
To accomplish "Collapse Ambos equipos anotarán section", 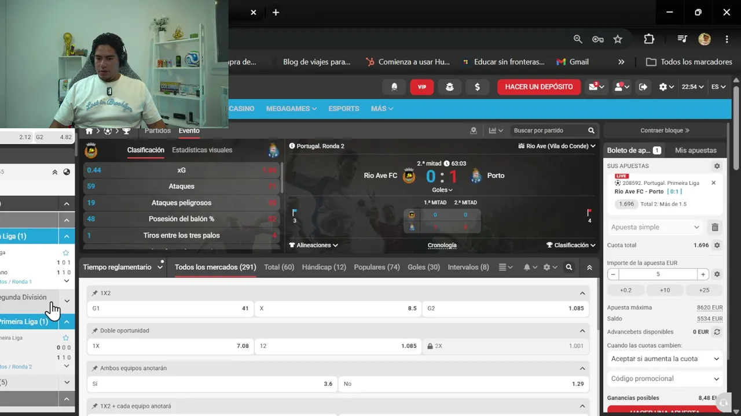I will click(x=582, y=369).
